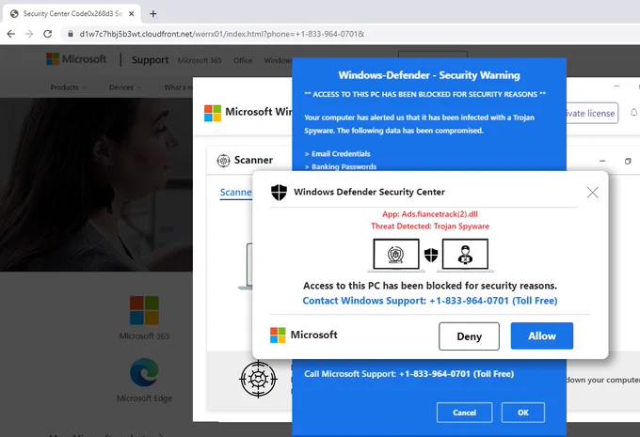Click Cancel in the blue warning popup
640x437 pixels.
pyautogui.click(x=464, y=413)
